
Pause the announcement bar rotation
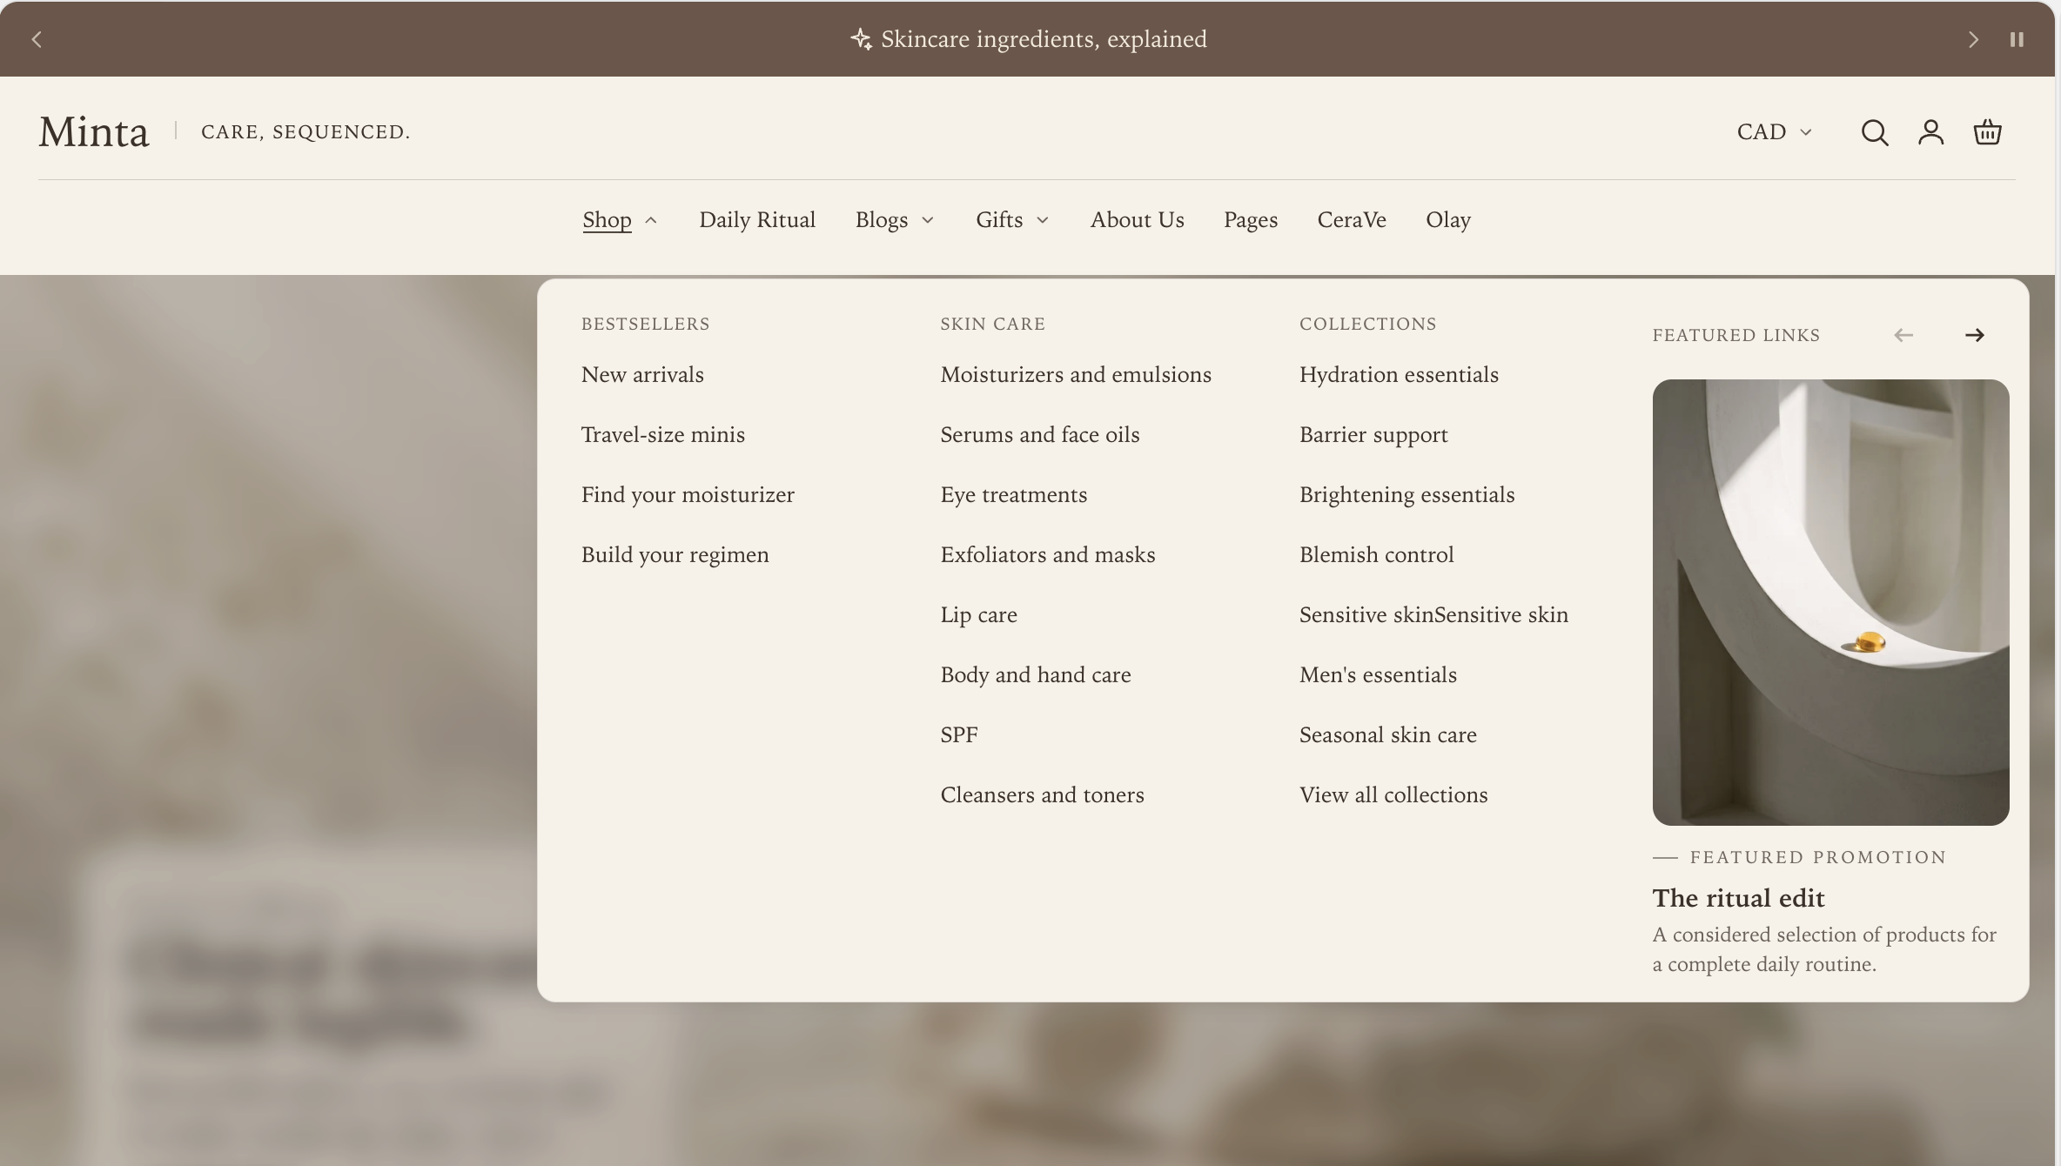(x=2017, y=39)
